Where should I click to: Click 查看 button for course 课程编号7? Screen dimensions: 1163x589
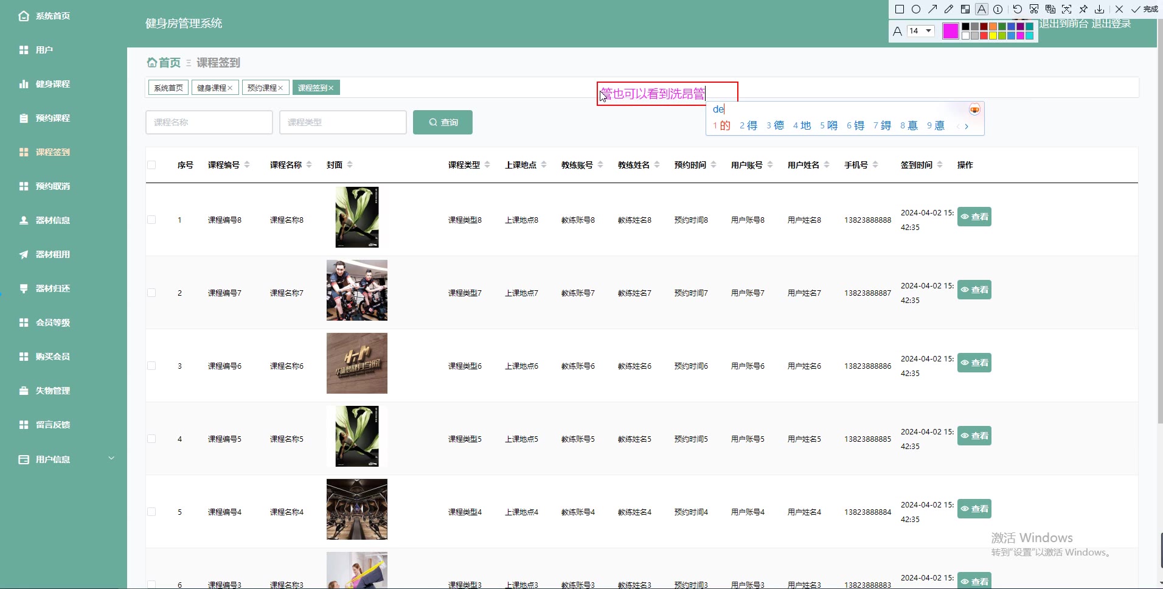click(974, 290)
